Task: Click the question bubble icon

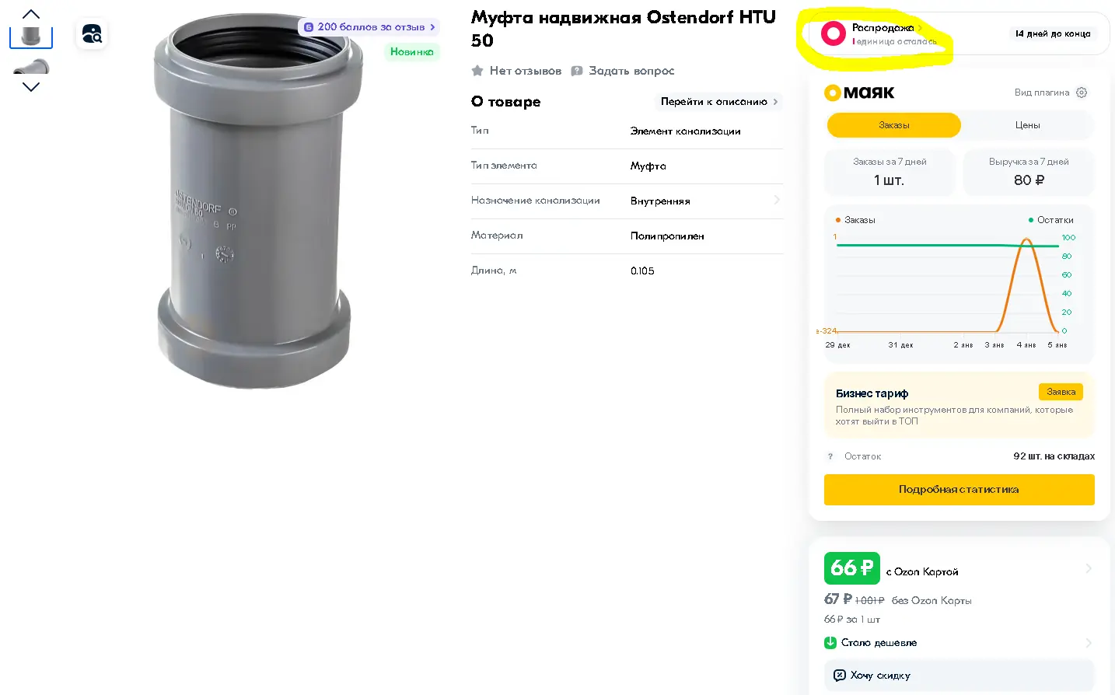Action: click(x=577, y=71)
